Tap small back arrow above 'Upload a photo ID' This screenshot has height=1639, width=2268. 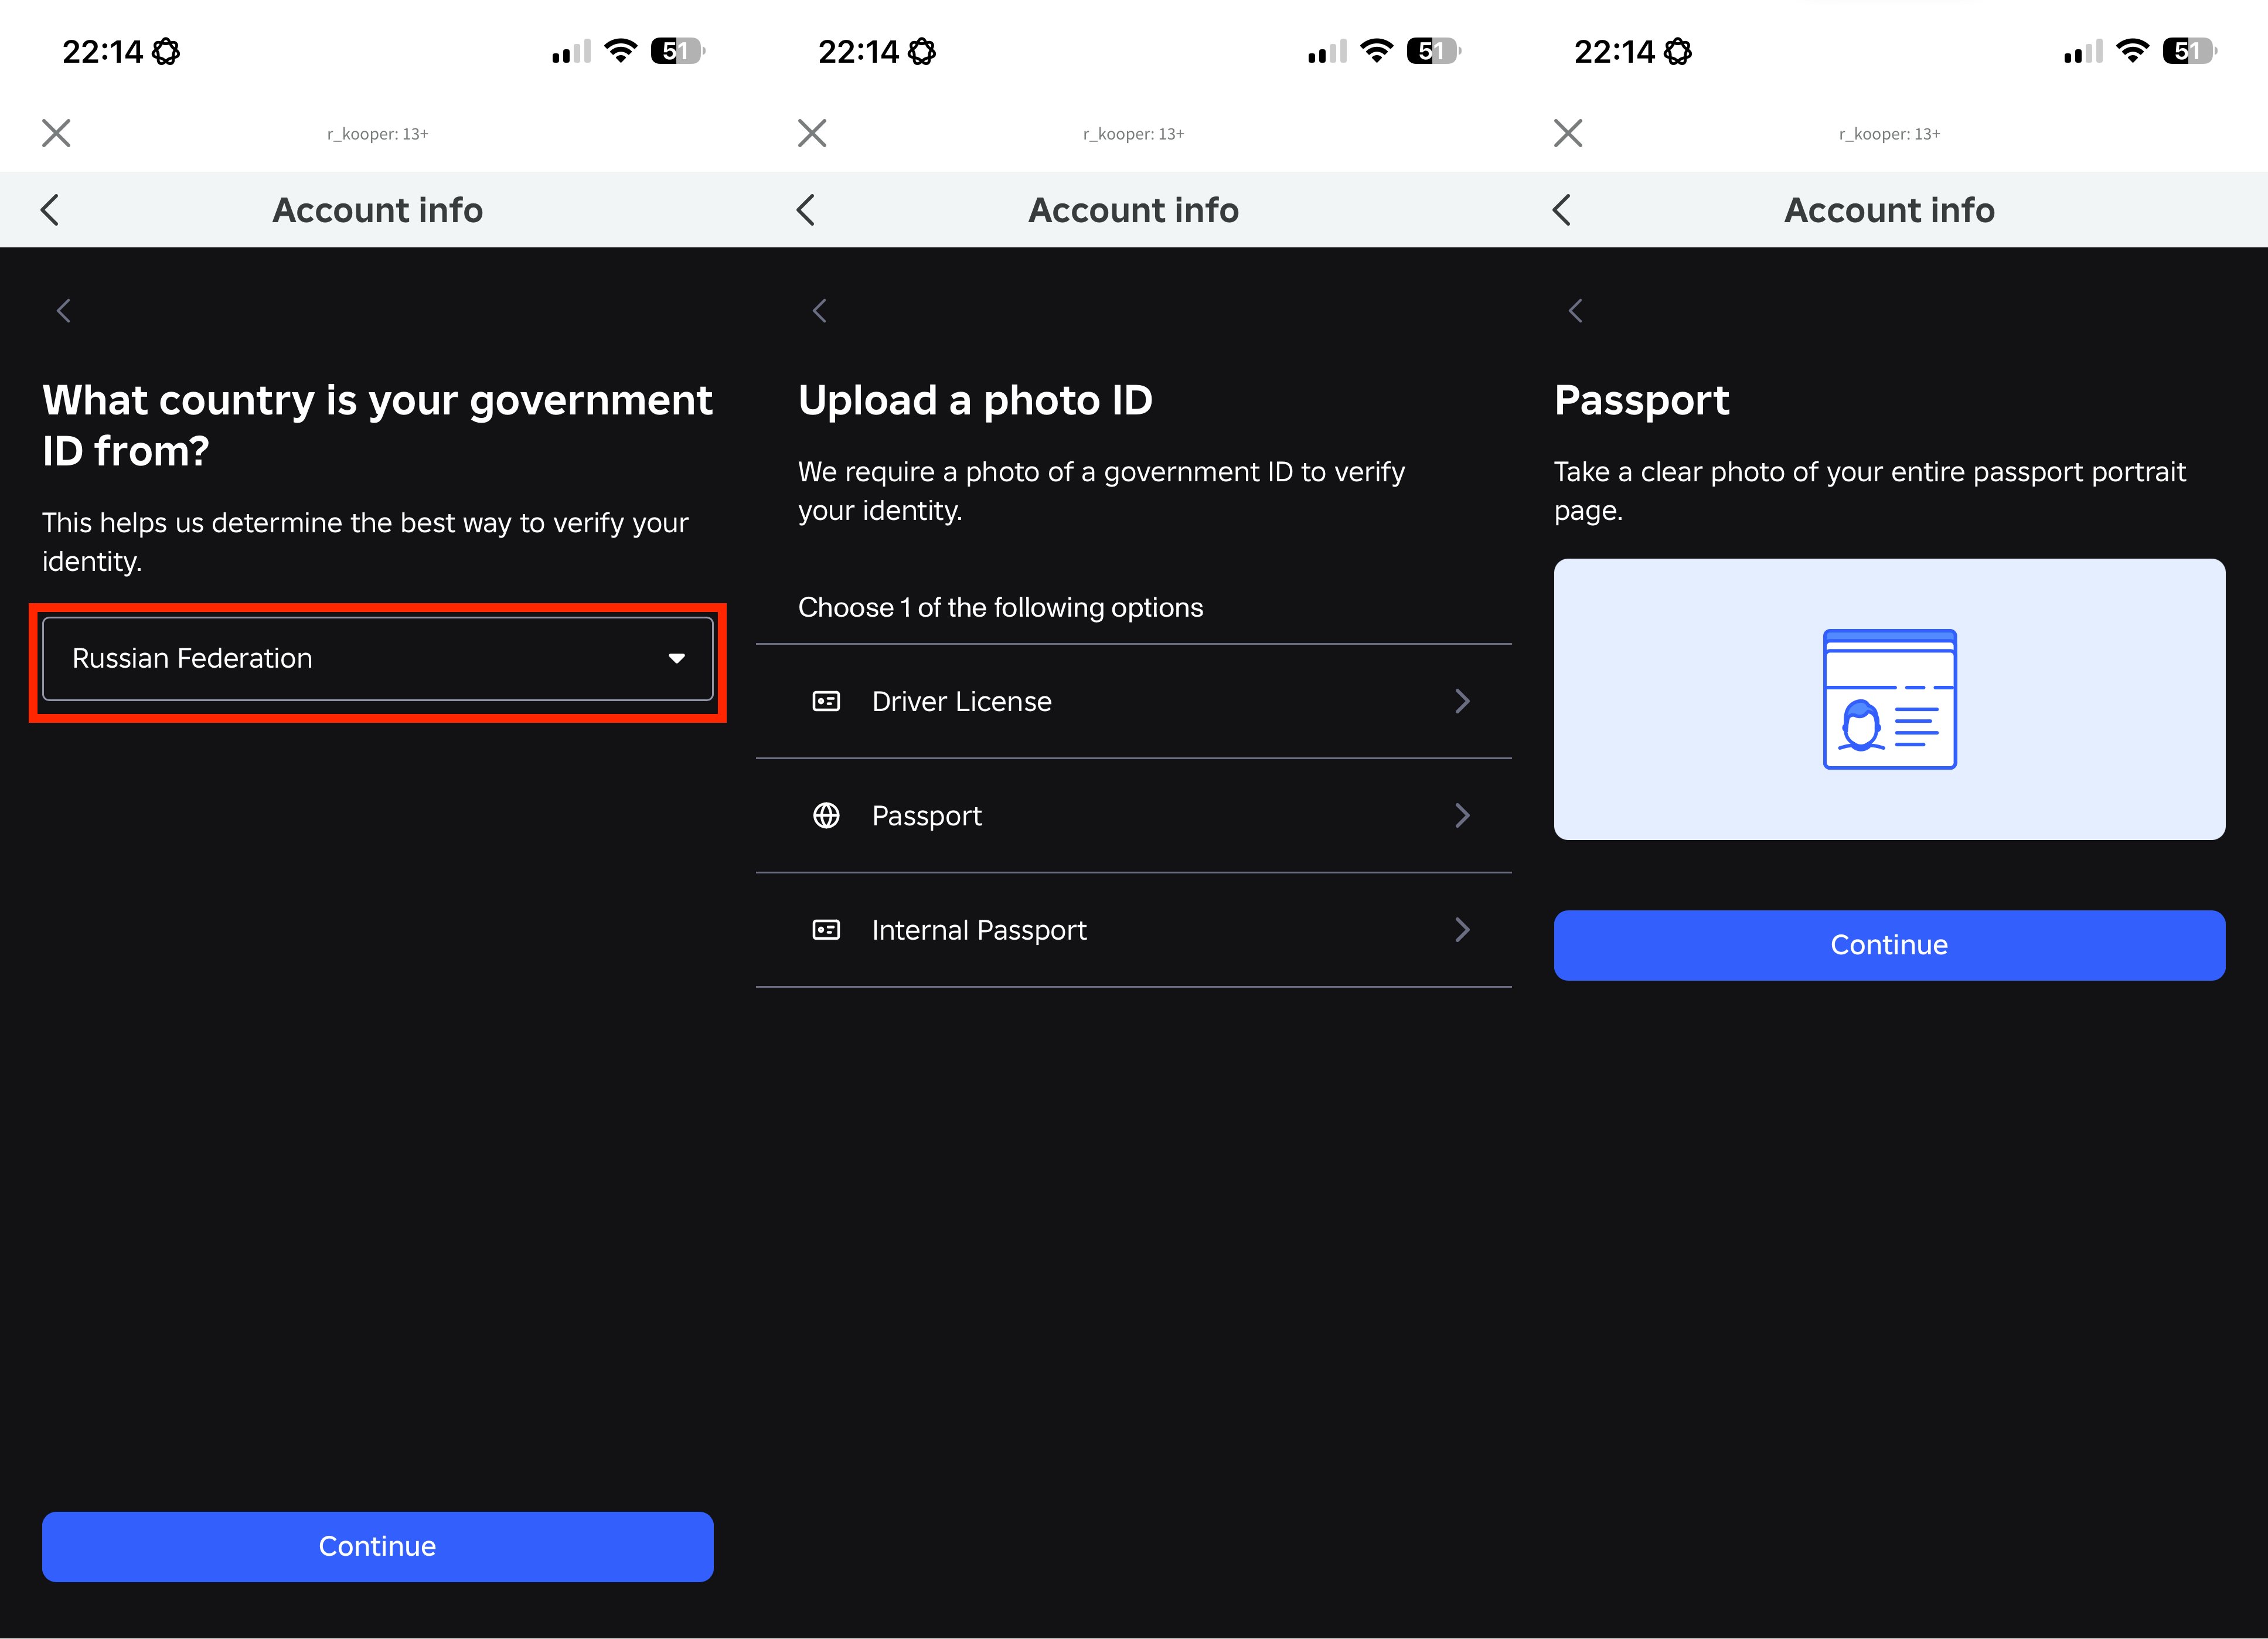819,311
